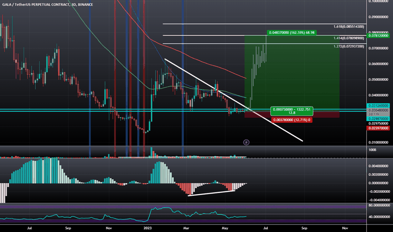Click the 0.002000000 MACD scale label
The width and height of the screenshot is (393, 232).
(x=378, y=175)
